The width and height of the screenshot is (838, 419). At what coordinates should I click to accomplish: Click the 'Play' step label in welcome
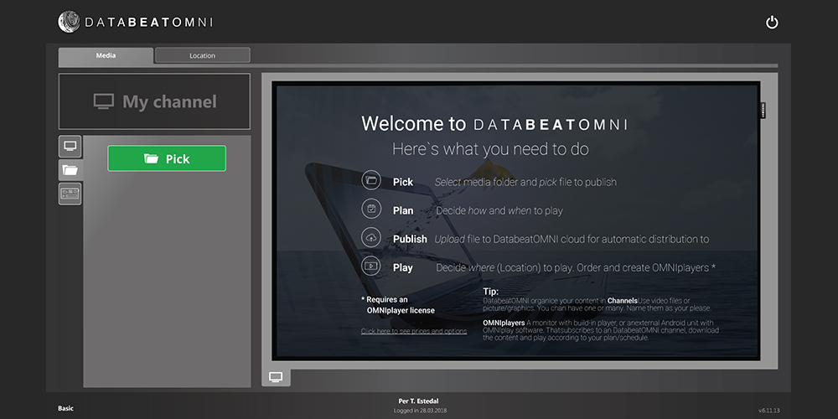pyautogui.click(x=402, y=268)
